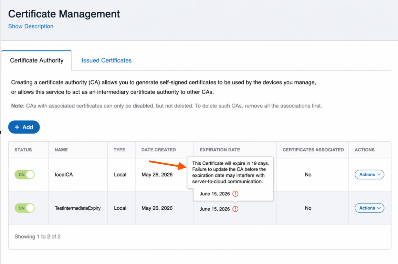Click May 26, 2026 in TestIntermediateExpiry row
This screenshot has width=398, height=264.
click(x=157, y=208)
